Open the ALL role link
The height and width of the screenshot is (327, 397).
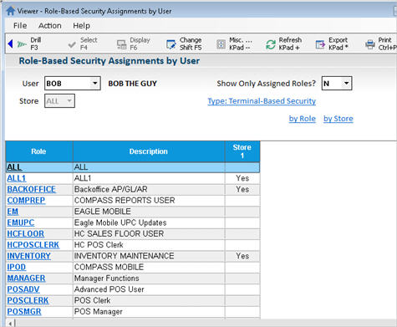coord(14,167)
